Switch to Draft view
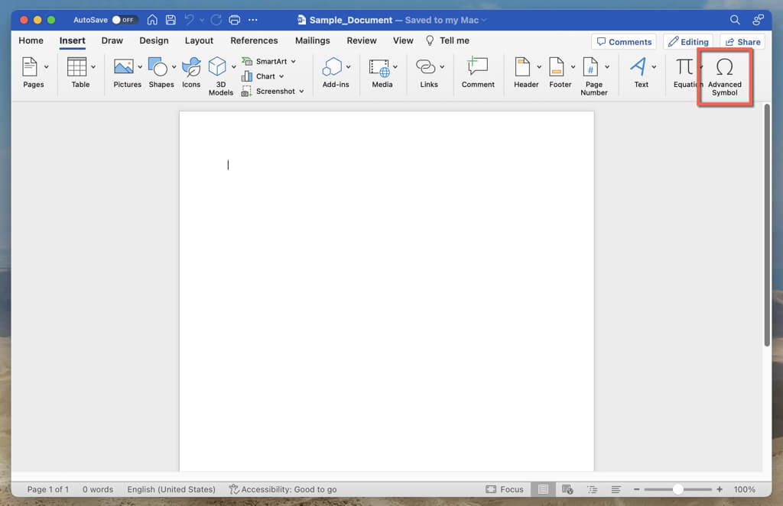The image size is (783, 506). [x=616, y=489]
